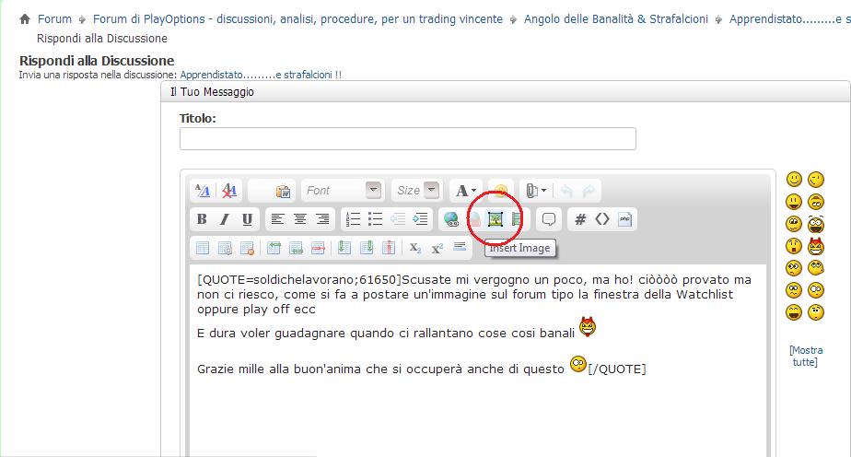
Task: Wrap text in CODE tags with # icon
Action: 580,219
